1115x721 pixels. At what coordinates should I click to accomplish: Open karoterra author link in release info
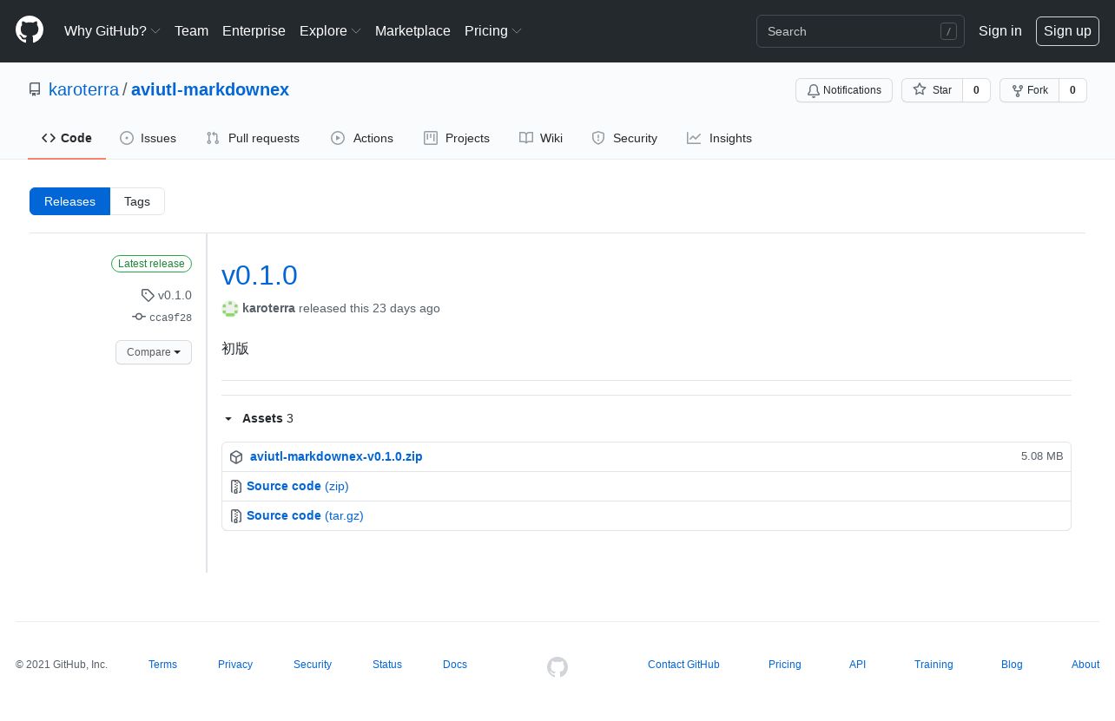268,308
